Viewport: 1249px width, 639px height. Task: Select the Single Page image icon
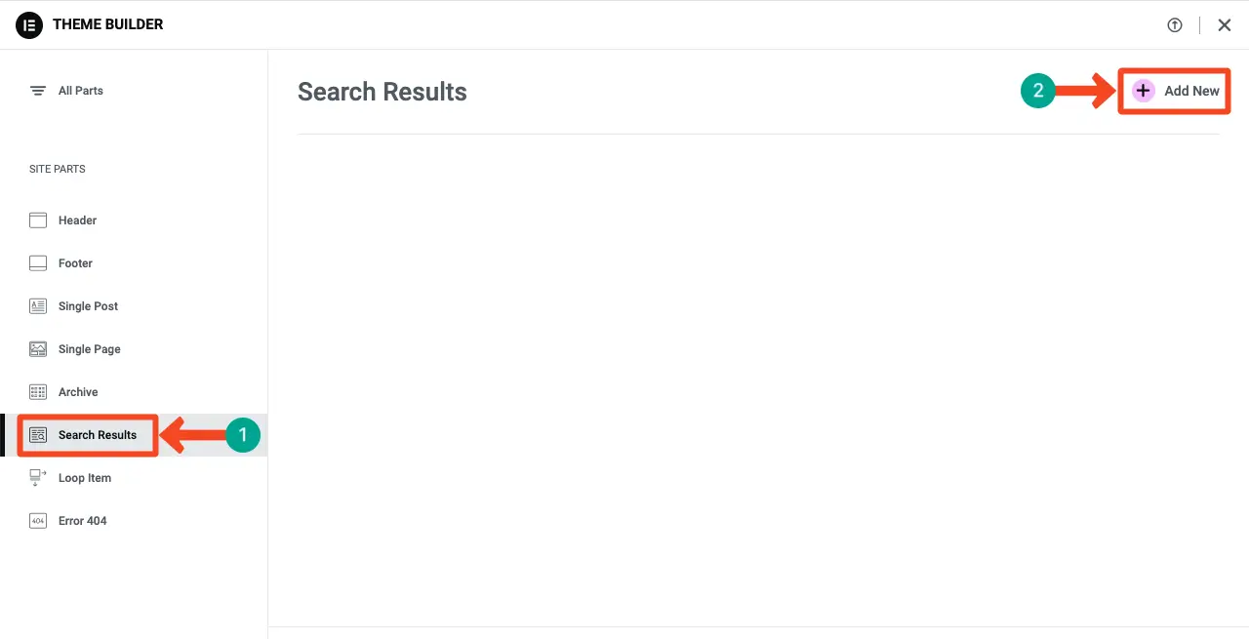38,349
